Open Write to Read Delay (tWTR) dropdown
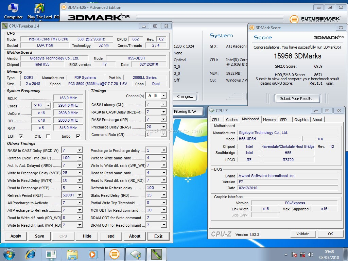Viewport: 348px width, 261px height. (x=80, y=180)
